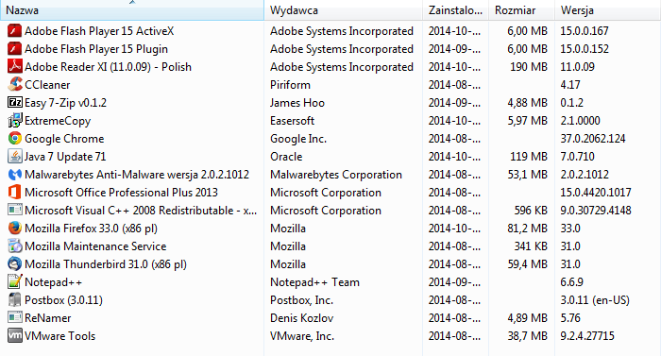Click version '2.1.0000' cell
Screen dimensions: 661x356
click(580, 121)
